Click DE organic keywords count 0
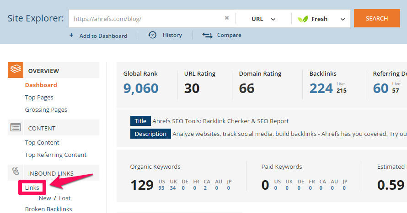This screenshot has height=213, width=407. tap(183, 188)
